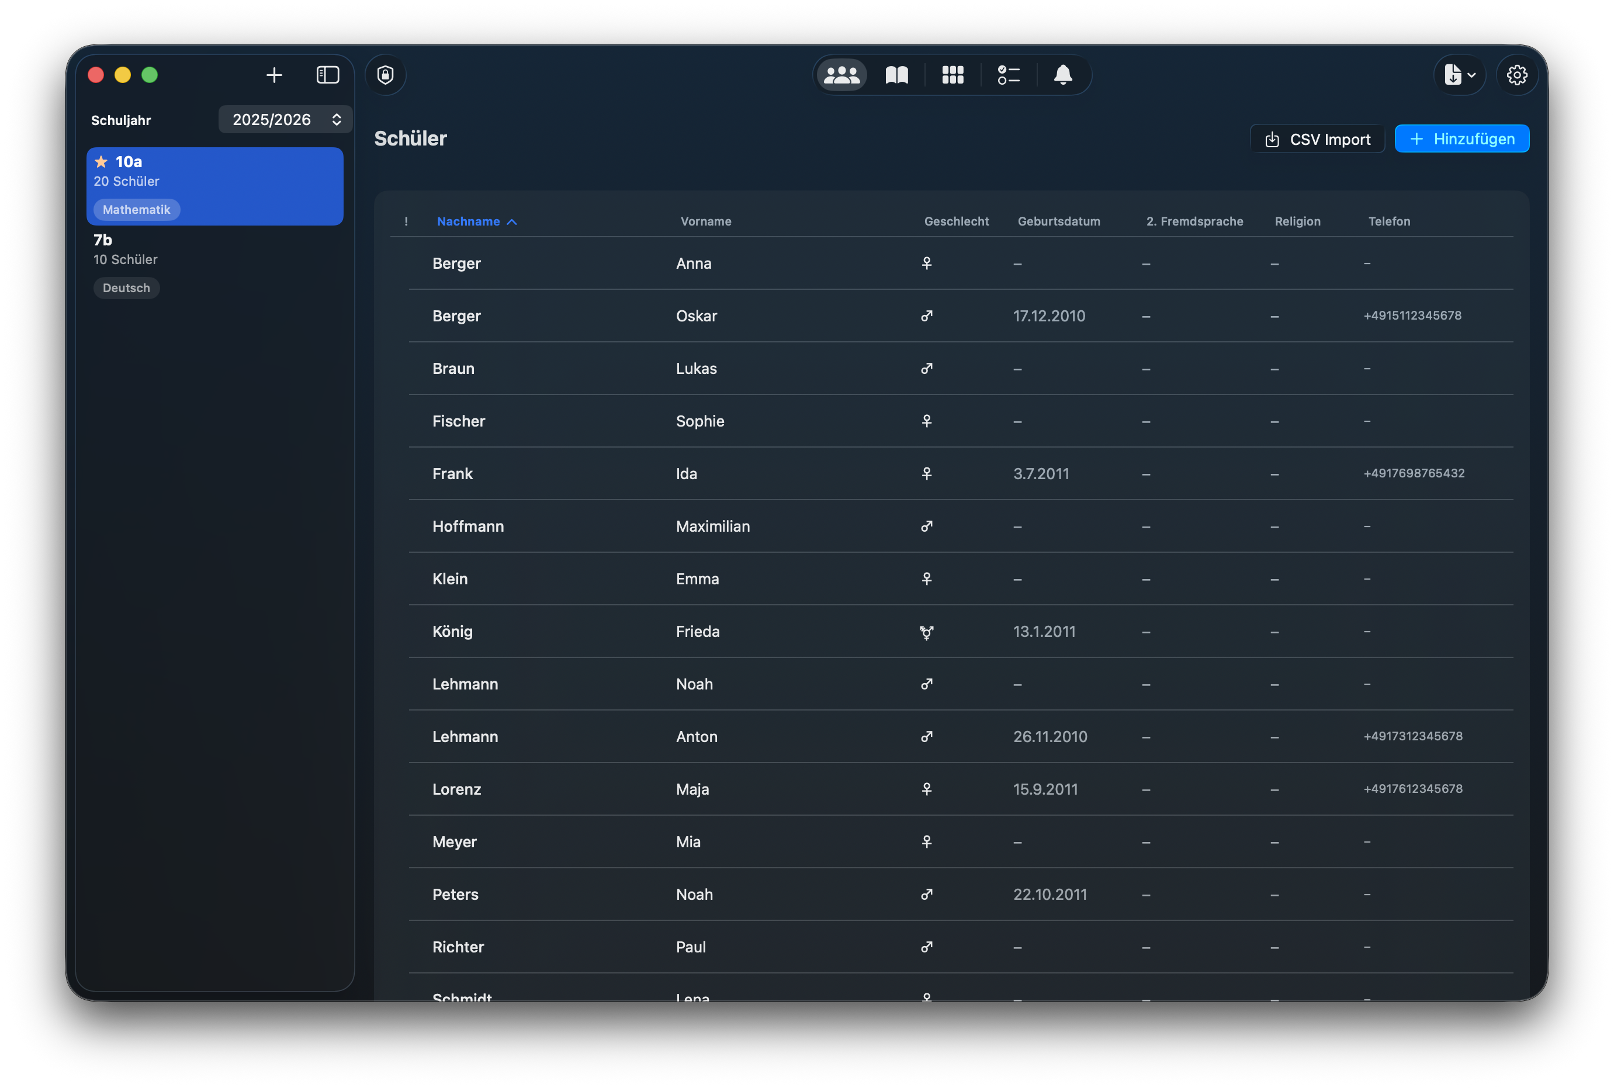The image size is (1614, 1088).
Task: Click the Hinzufügen button
Action: click(x=1462, y=139)
